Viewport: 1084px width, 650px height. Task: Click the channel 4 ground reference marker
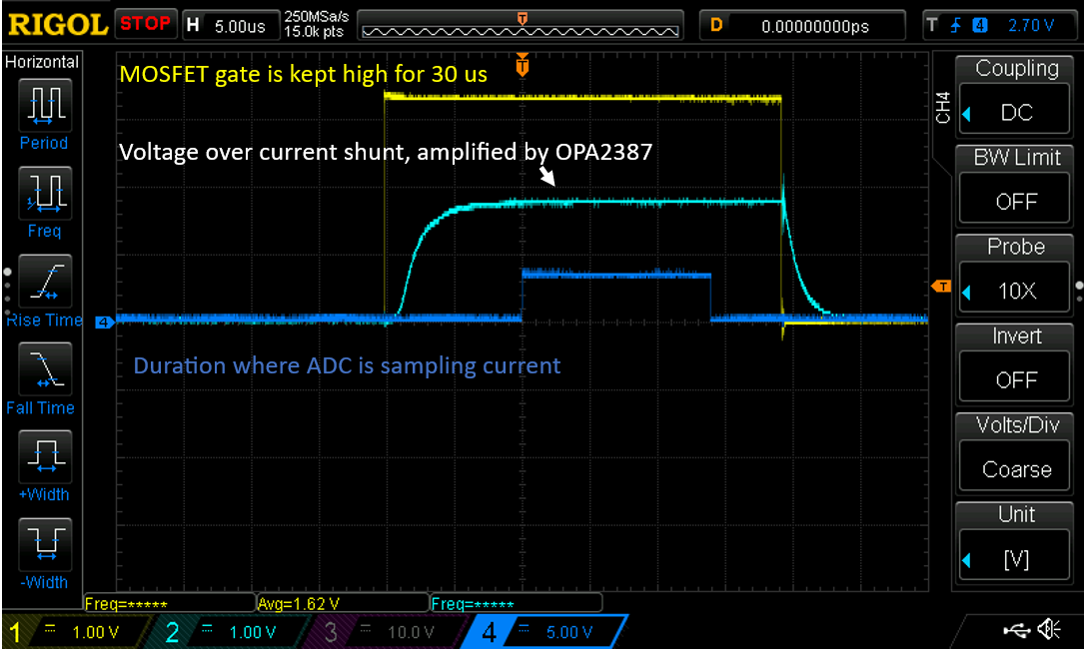104,322
